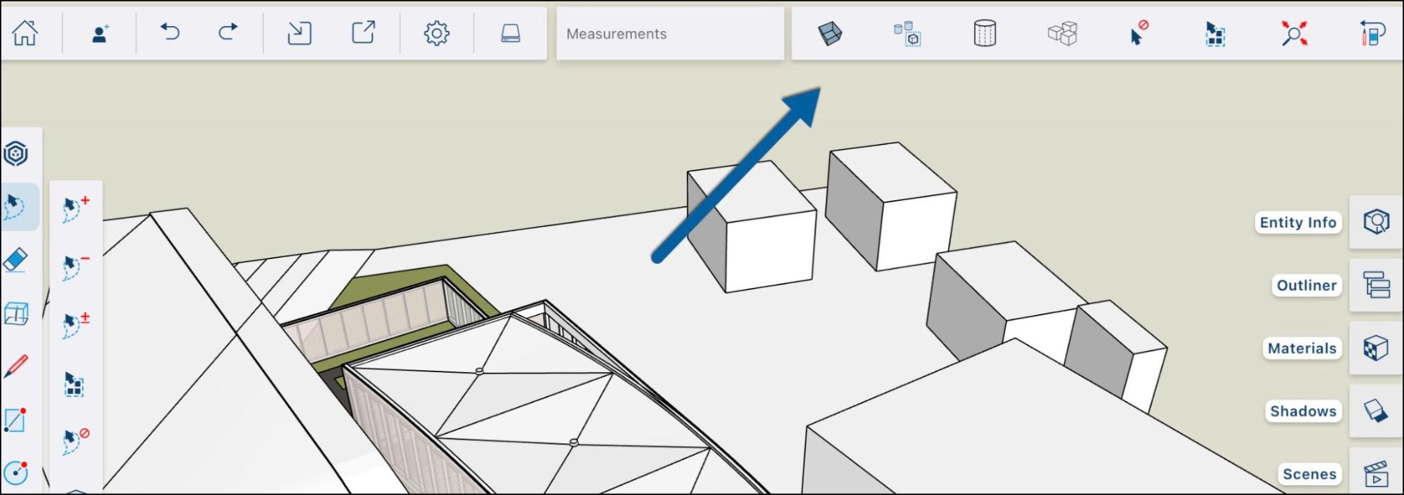
Task: Select the Eraser tool
Action: [15, 260]
